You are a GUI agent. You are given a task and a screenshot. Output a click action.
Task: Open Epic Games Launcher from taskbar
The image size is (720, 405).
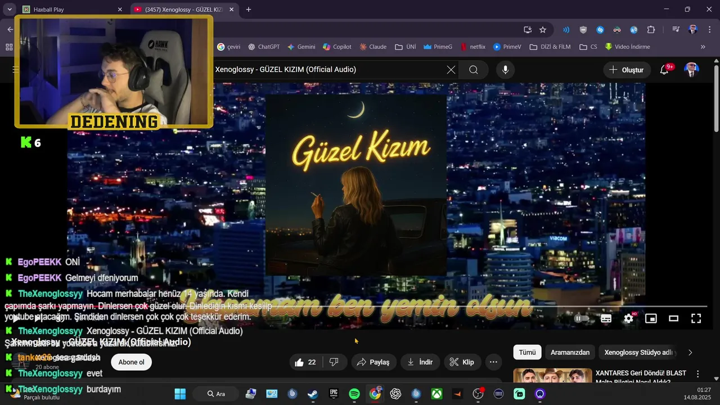[x=334, y=394]
